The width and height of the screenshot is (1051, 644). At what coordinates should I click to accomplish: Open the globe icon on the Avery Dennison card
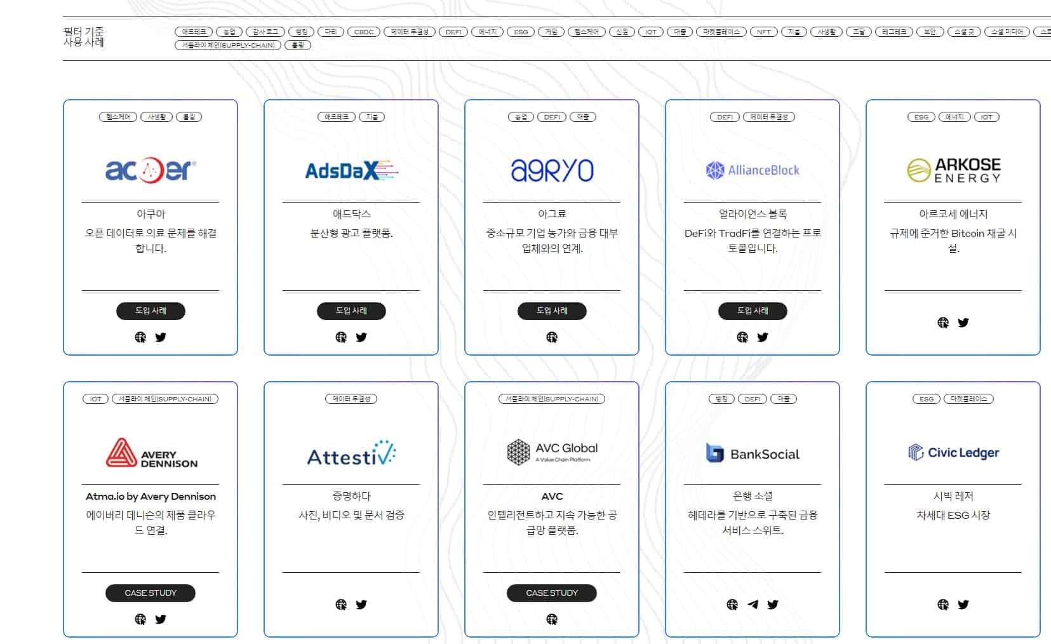[x=140, y=619]
